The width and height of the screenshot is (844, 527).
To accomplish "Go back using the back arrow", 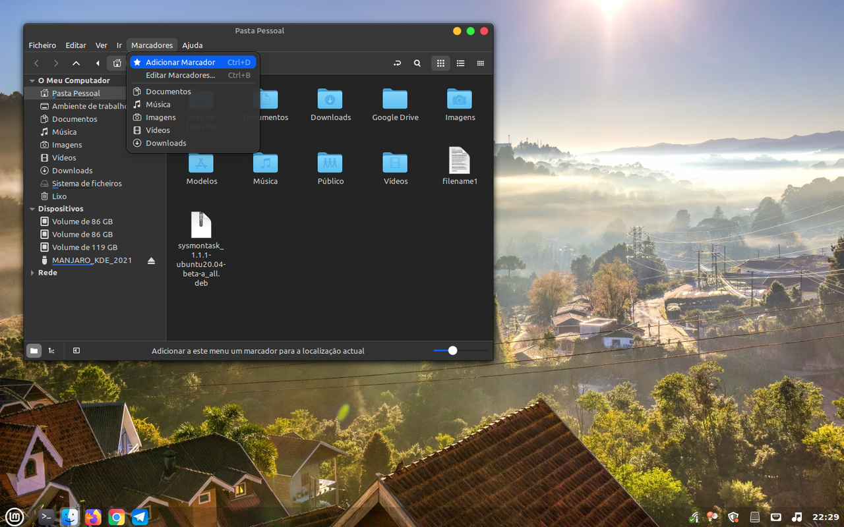I will [37, 63].
